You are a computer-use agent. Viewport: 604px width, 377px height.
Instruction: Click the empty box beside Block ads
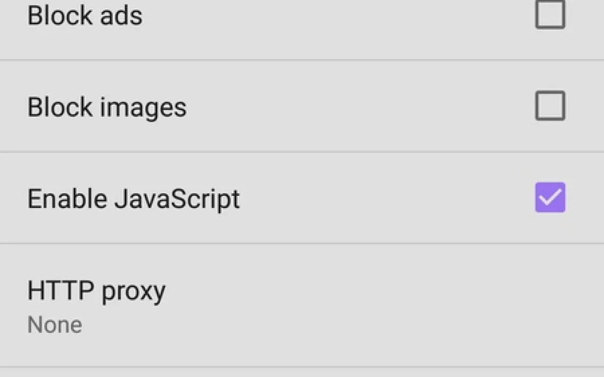click(550, 14)
